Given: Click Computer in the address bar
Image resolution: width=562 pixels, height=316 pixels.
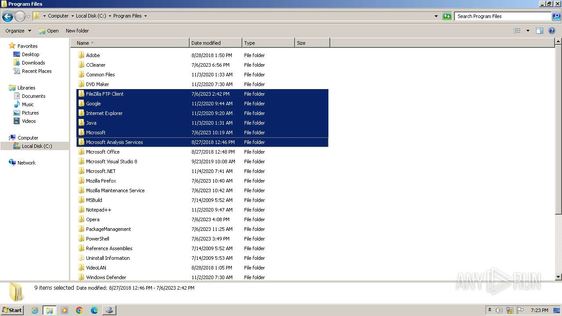Looking at the screenshot, I should click(x=58, y=16).
